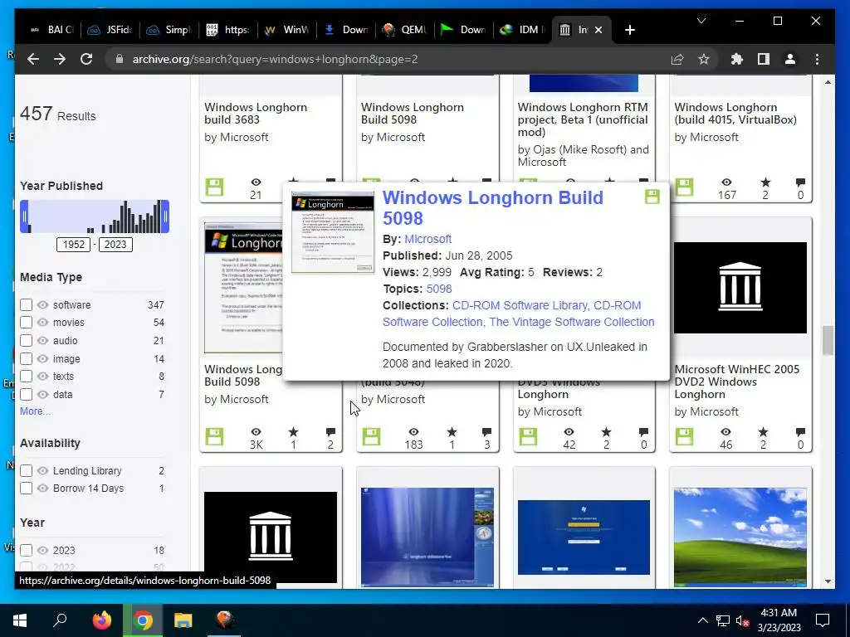850x637 pixels.
Task: Click the Year Published histogram bars
Action: 95,216
